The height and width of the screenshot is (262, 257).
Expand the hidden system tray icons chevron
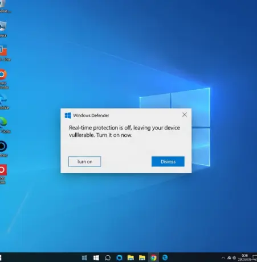tap(223, 258)
